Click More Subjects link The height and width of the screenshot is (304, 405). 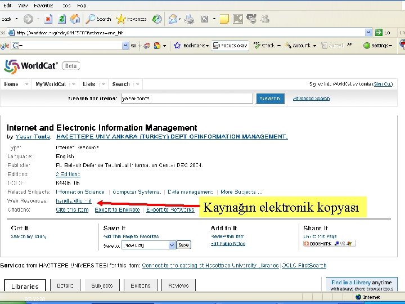pos(241,192)
